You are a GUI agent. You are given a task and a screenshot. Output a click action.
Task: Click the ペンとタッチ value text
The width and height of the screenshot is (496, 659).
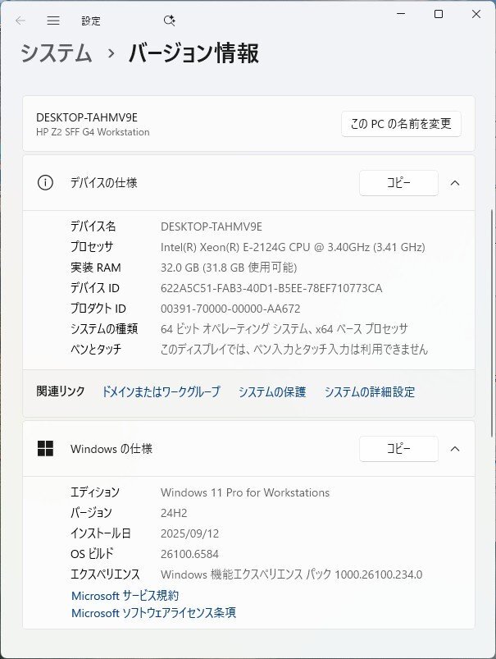[x=294, y=349]
